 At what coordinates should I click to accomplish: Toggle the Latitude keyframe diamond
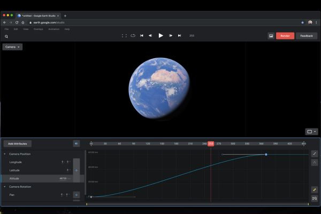click(x=77, y=170)
